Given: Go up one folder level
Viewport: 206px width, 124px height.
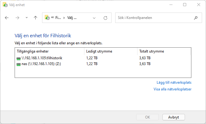Looking at the screenshot, I should 35,18.
